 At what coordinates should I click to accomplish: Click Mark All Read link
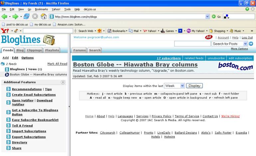coord(57,64)
